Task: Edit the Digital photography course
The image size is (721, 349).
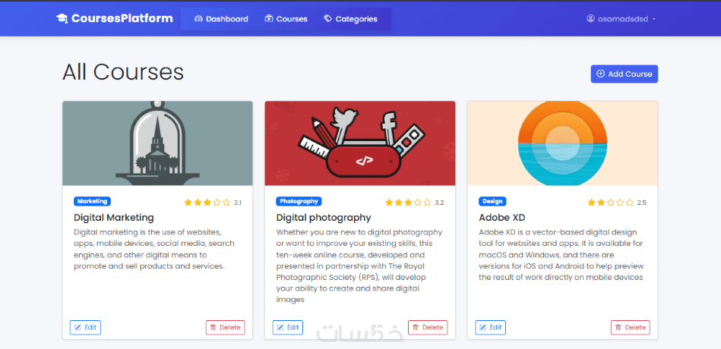Action: [287, 328]
